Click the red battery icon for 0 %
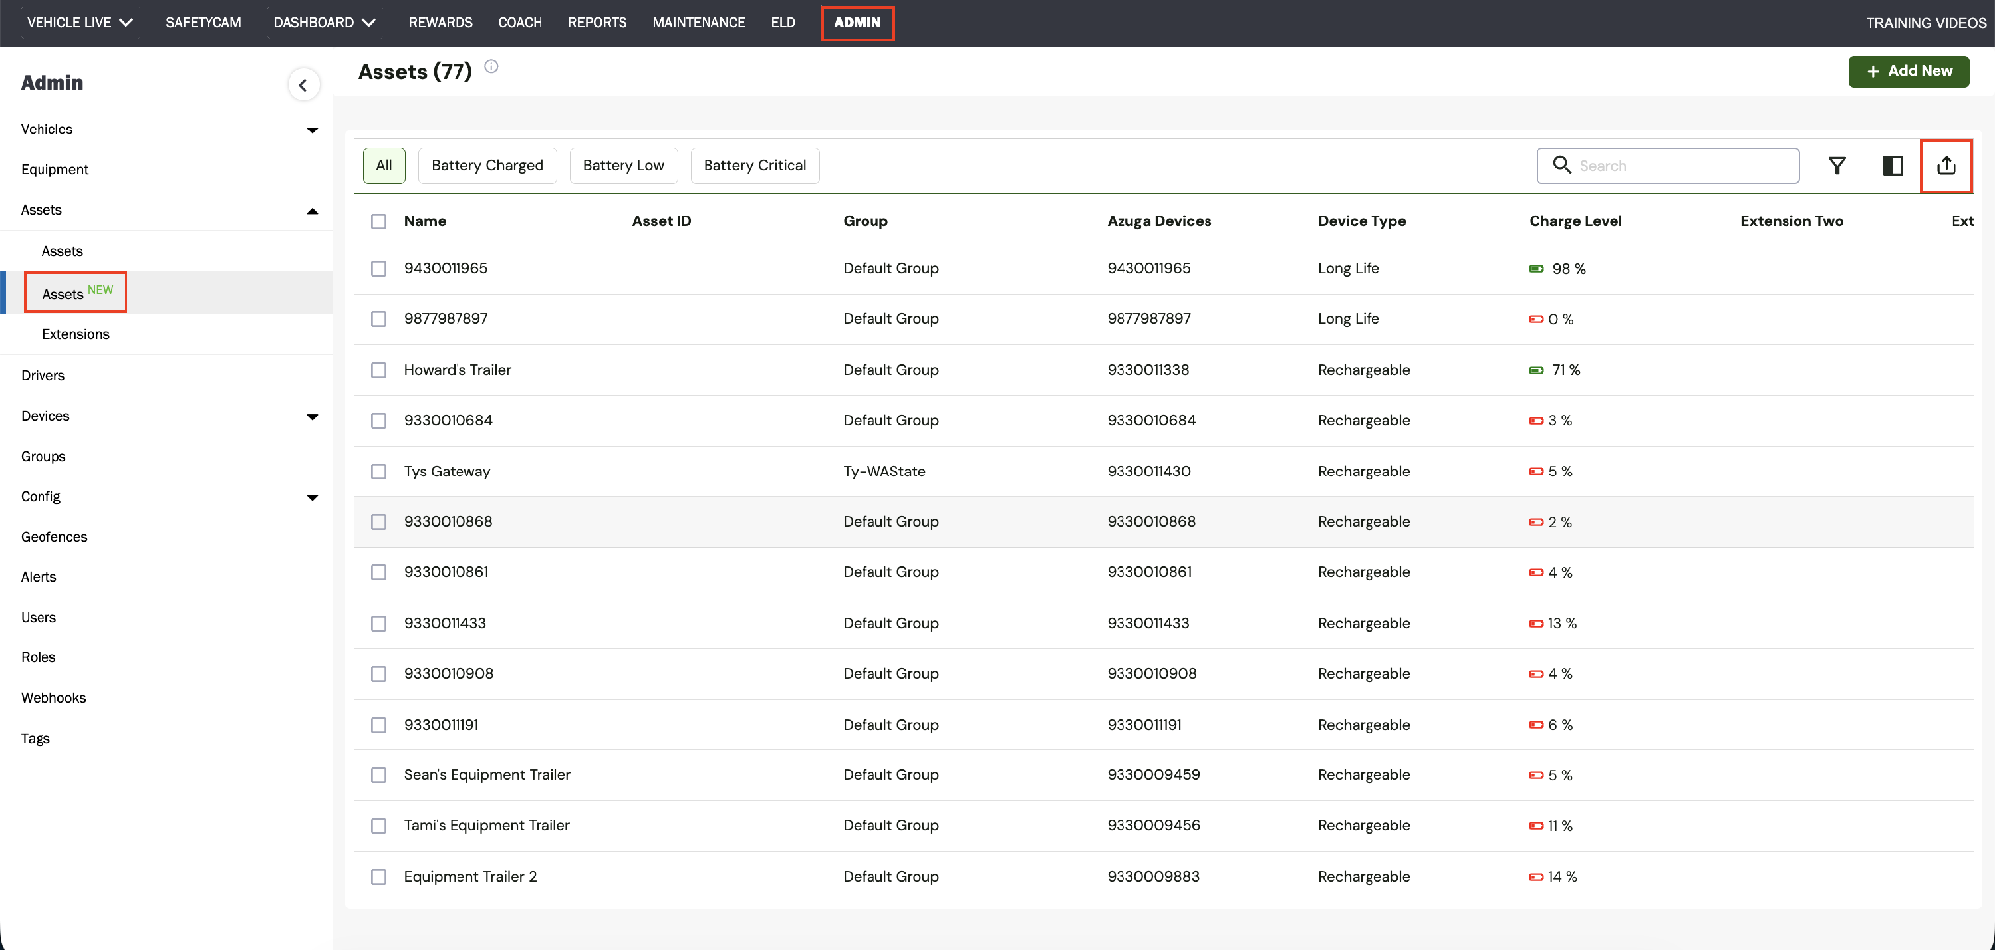Viewport: 1995px width, 950px height. point(1535,319)
